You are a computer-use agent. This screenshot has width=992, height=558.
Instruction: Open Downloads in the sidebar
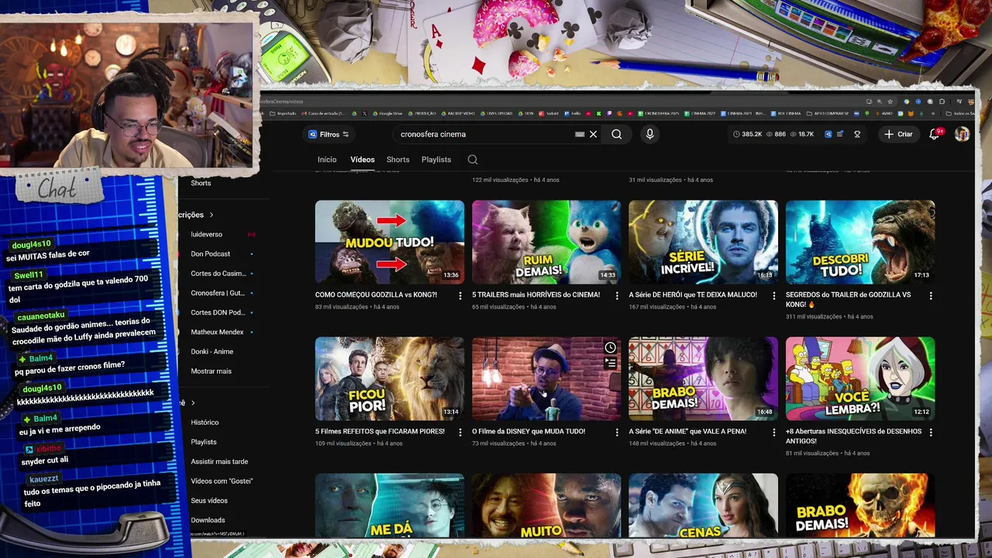208,520
